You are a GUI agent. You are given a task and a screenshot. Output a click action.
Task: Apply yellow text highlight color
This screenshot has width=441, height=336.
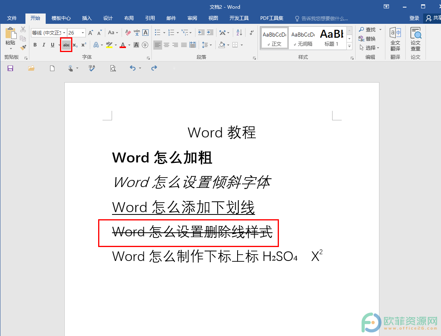[109, 45]
